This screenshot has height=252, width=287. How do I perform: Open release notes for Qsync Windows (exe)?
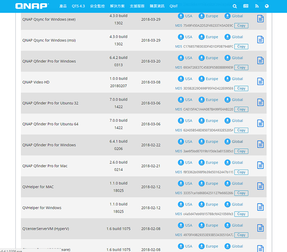click(260, 19)
